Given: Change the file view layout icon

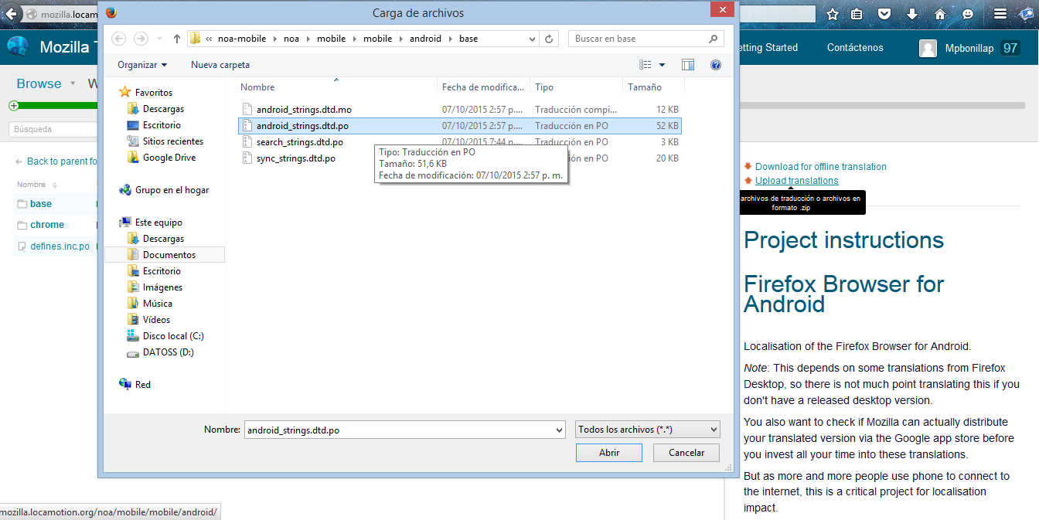Looking at the screenshot, I should point(646,65).
